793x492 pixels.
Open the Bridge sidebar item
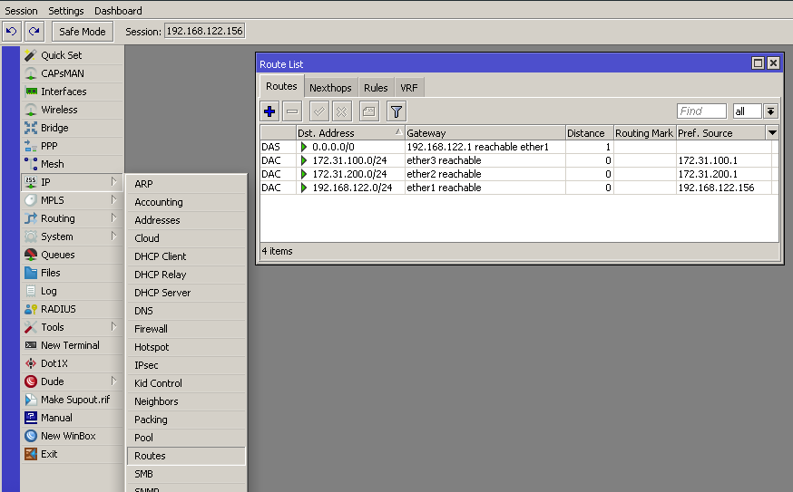pyautogui.click(x=54, y=128)
